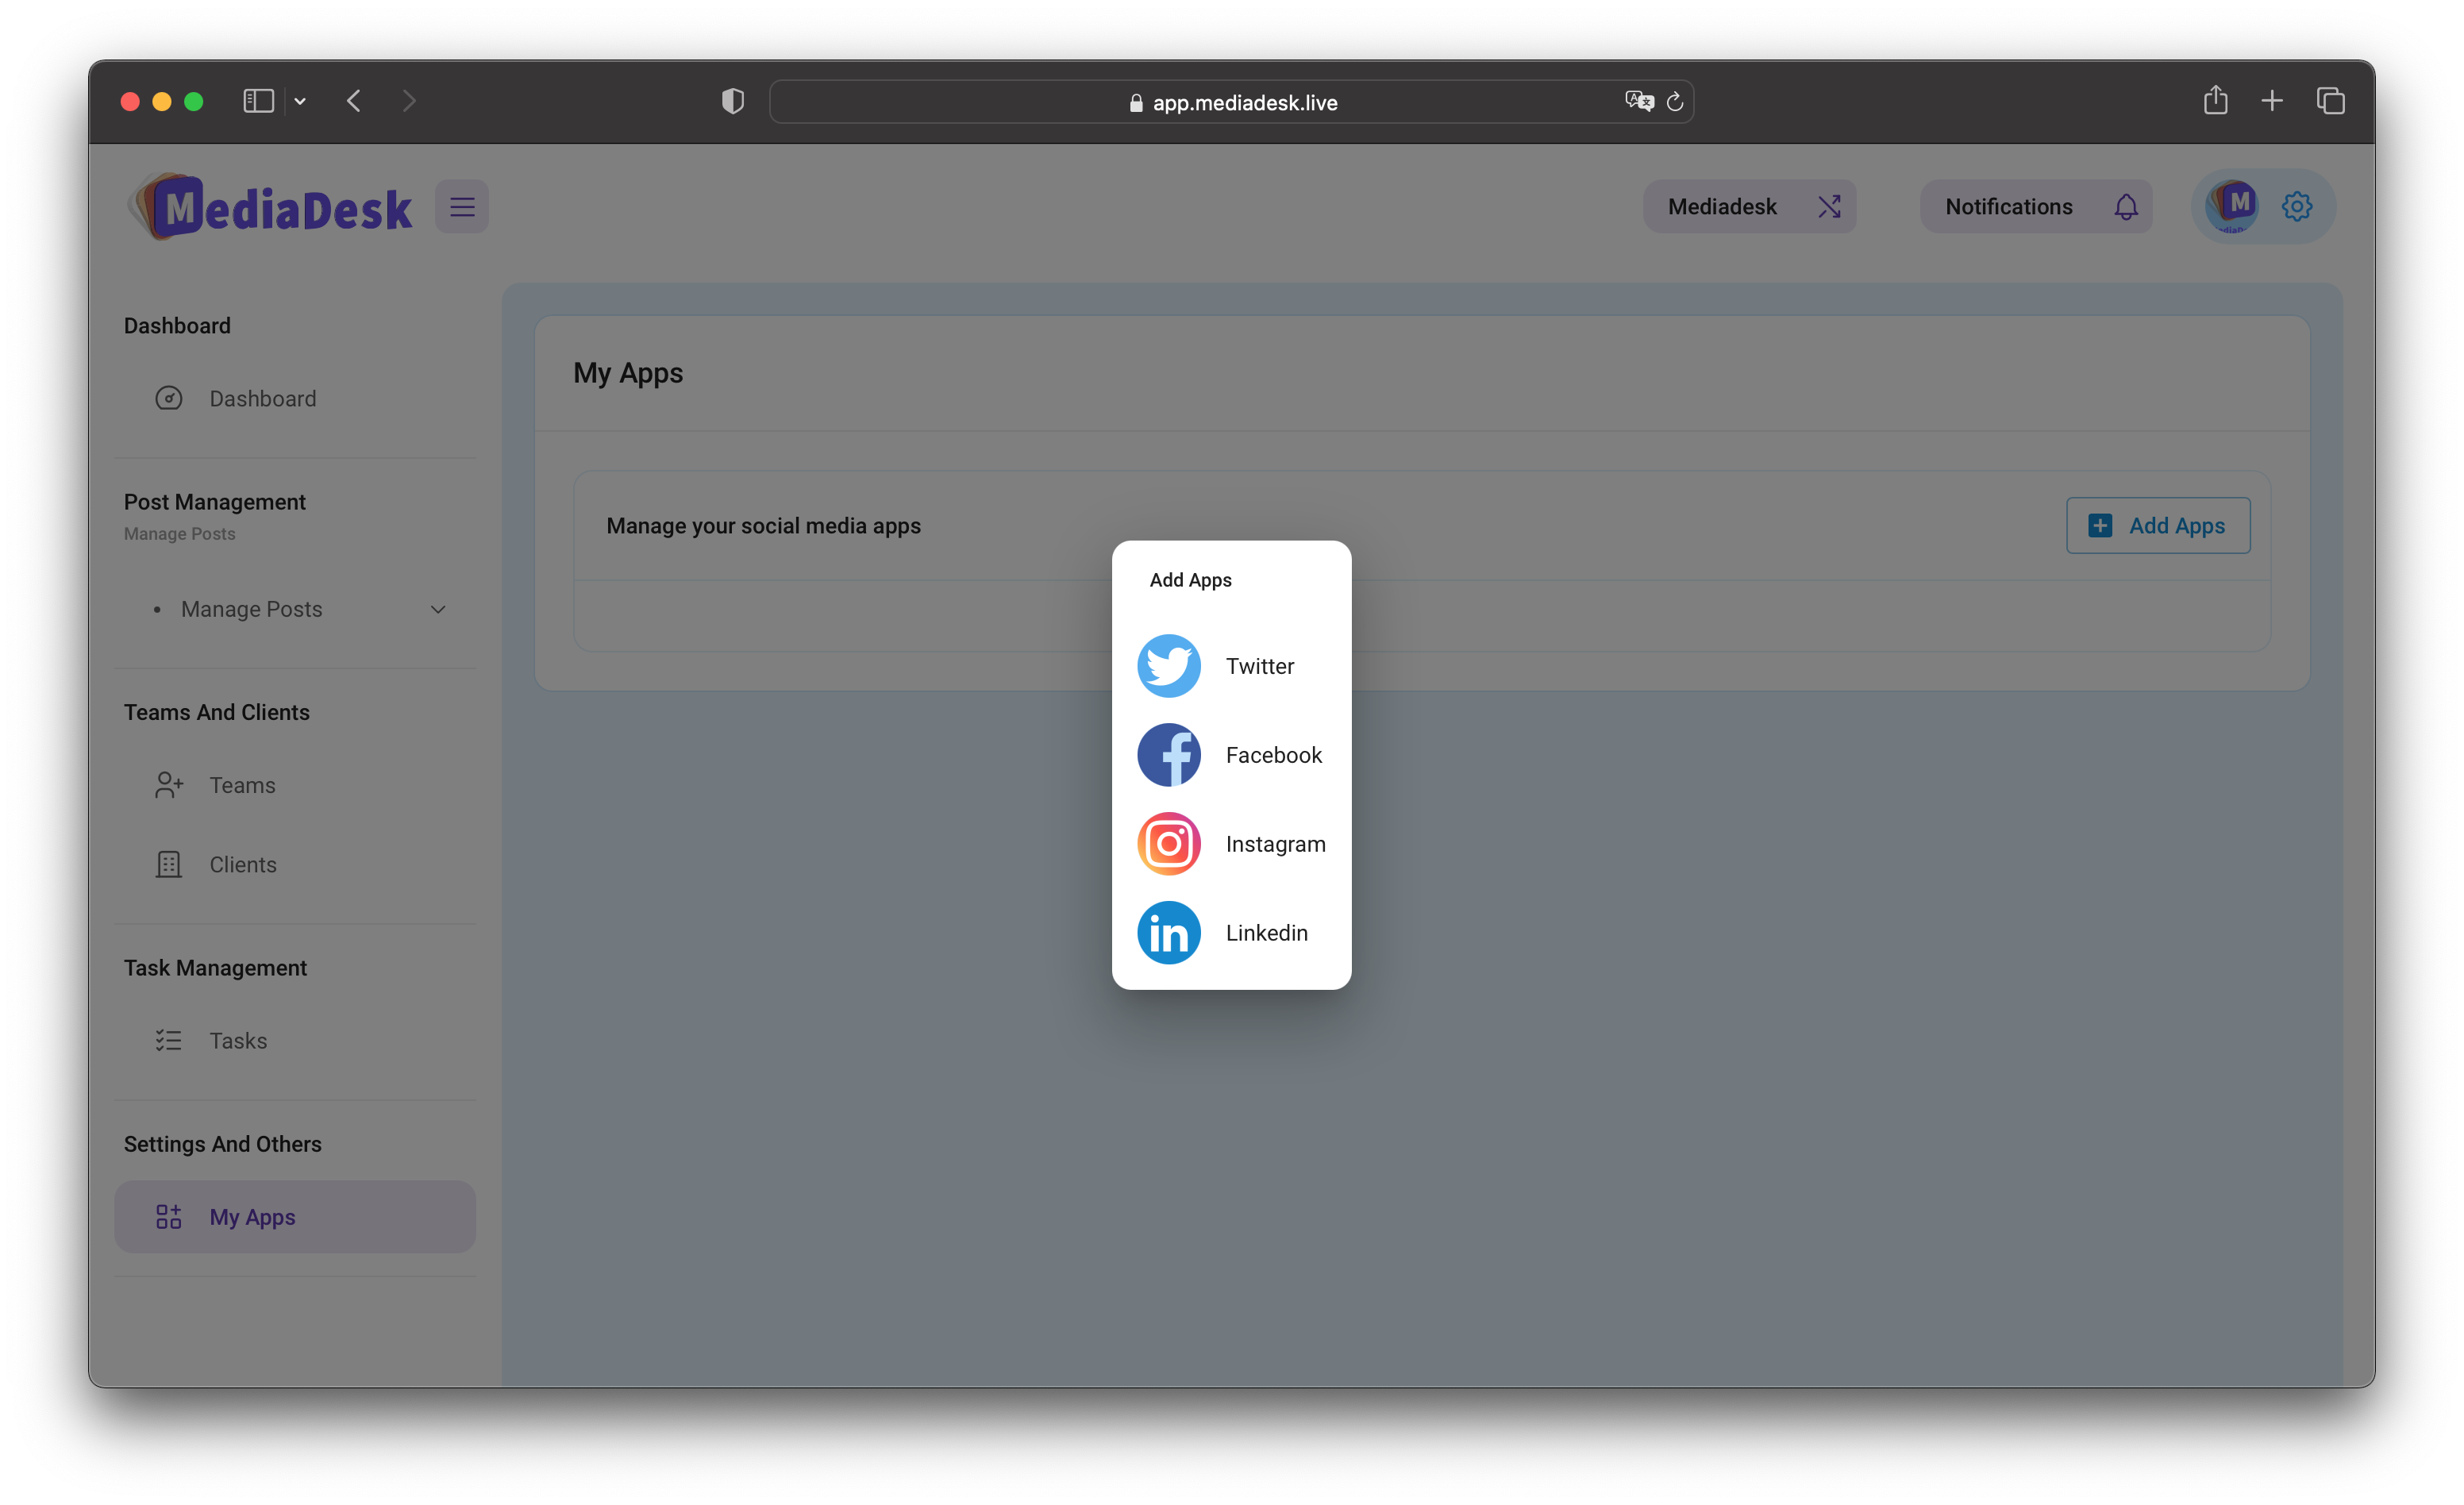Click the 'Manage your social media apps' text
2464x1505 pixels.
coord(763,526)
